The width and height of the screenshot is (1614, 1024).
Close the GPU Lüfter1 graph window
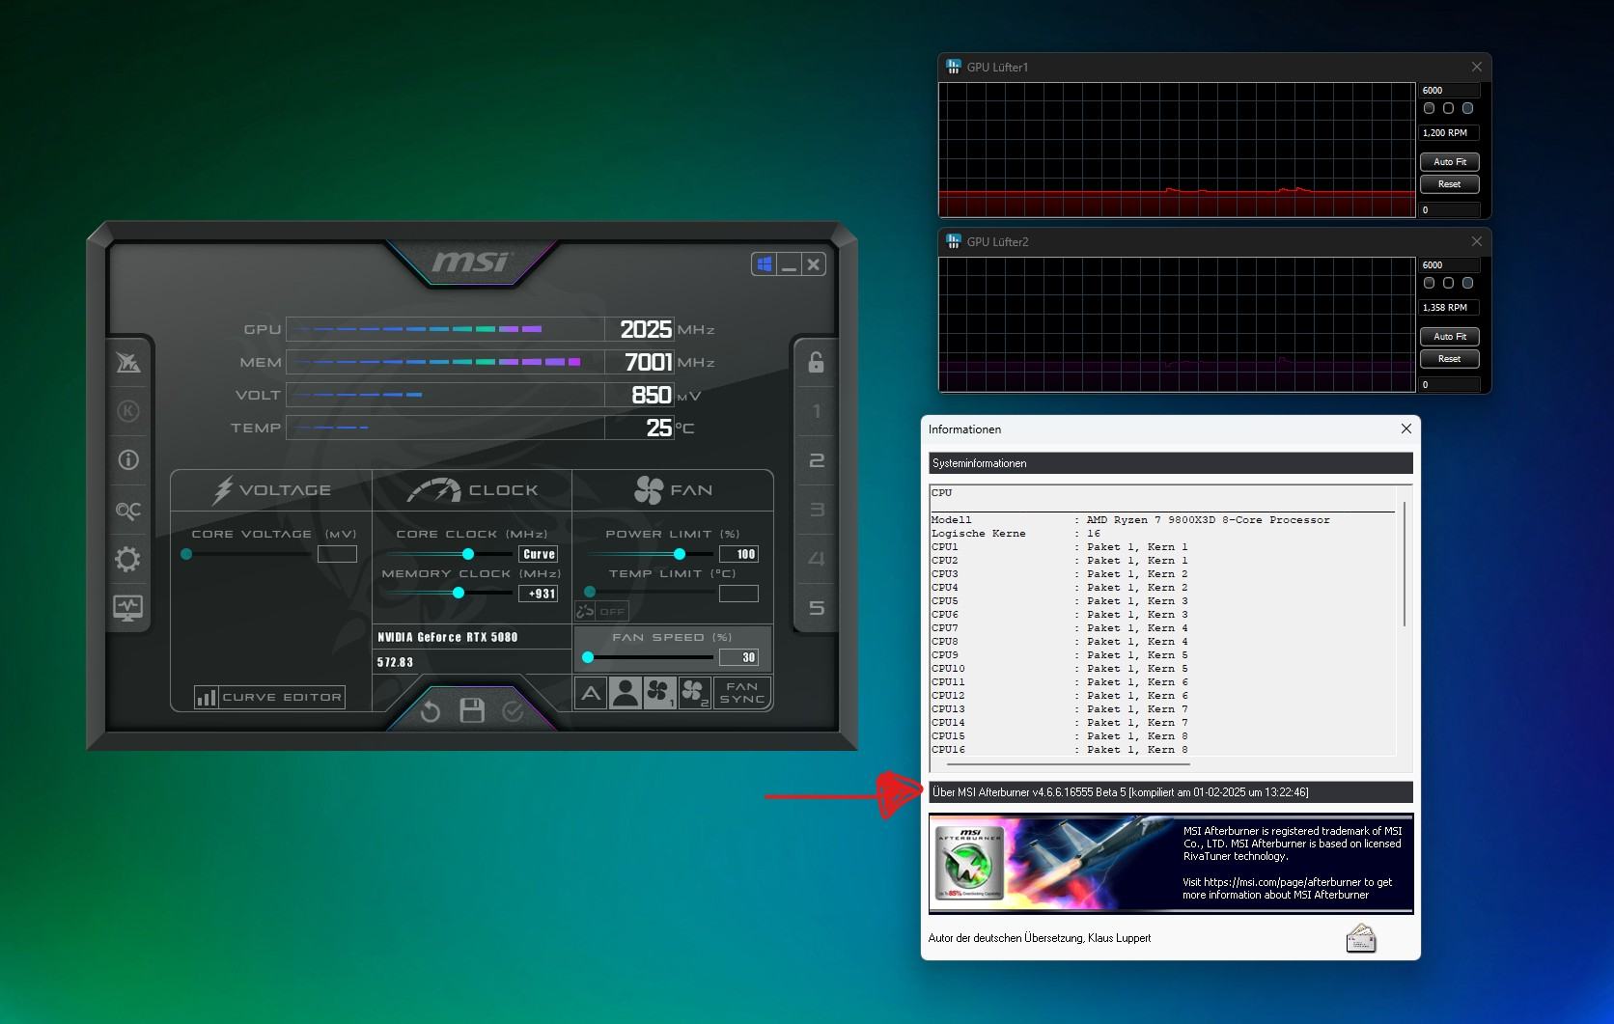[x=1477, y=67]
